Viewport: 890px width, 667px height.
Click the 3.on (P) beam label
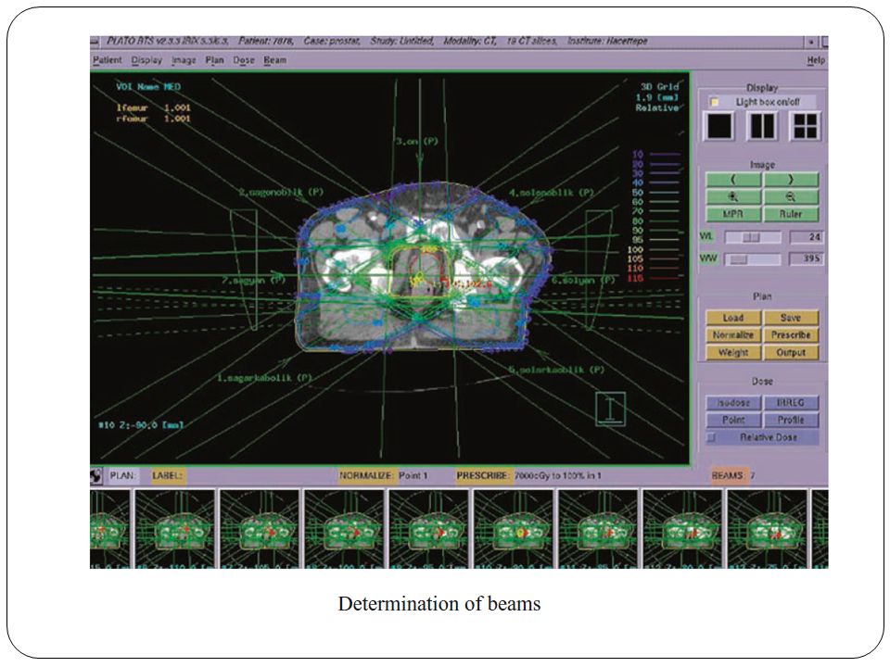(416, 141)
